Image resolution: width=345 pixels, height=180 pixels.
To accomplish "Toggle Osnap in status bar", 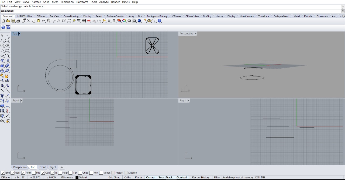I will 150,178.
